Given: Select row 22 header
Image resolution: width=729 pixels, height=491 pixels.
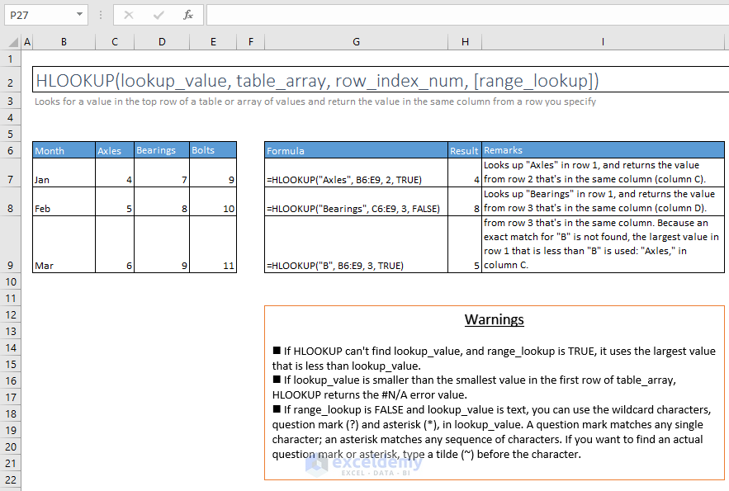Looking at the screenshot, I should click(10, 479).
